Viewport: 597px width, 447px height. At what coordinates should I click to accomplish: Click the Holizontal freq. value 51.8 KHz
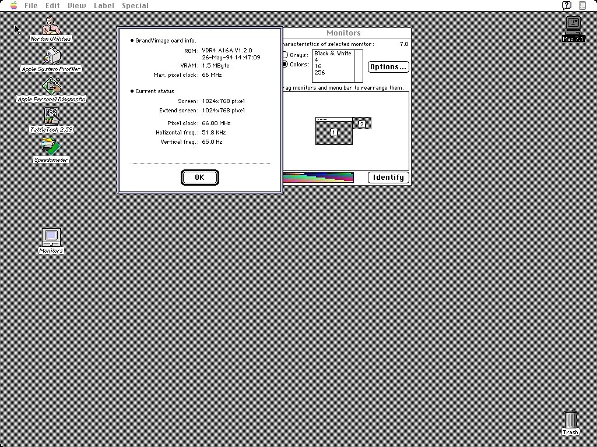[213, 133]
